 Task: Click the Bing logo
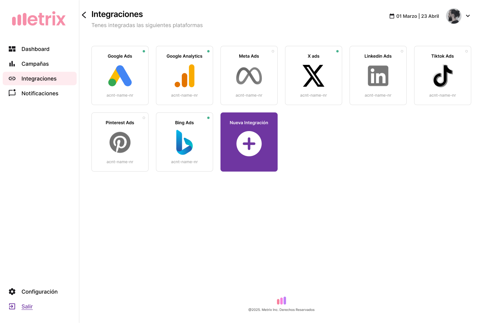[185, 143]
